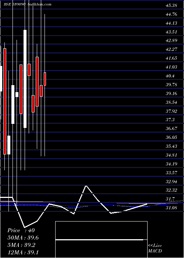184x258 pixels.
Task: Click inside the MACD indicator box
Action: (x=101, y=240)
